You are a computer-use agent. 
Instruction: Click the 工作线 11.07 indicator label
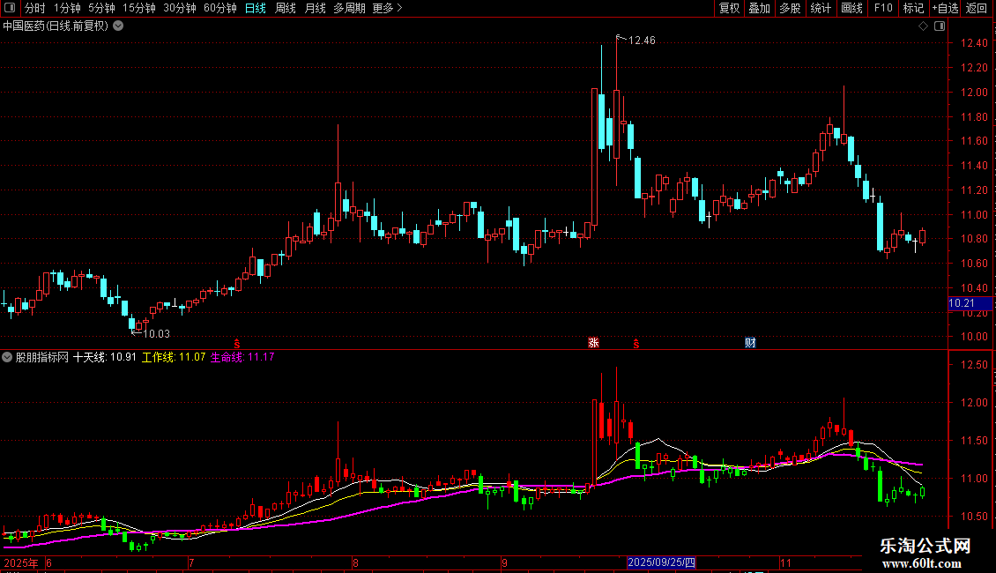click(x=174, y=357)
